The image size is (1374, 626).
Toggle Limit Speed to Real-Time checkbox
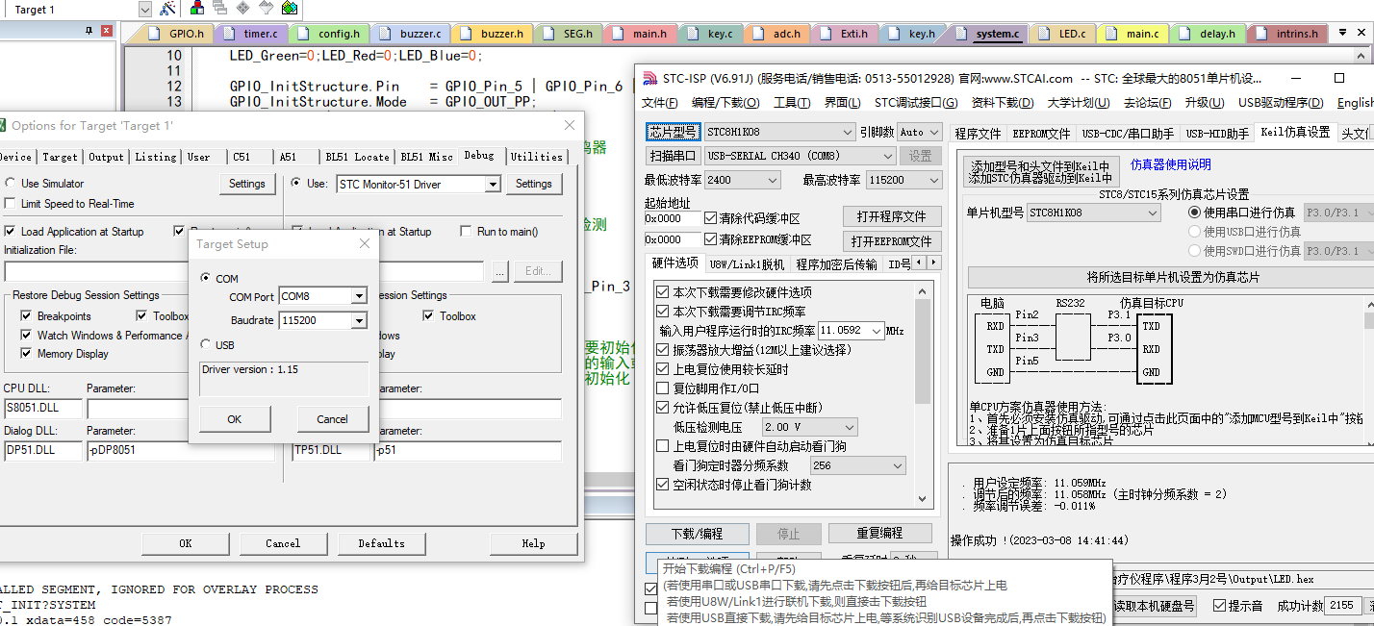11,204
